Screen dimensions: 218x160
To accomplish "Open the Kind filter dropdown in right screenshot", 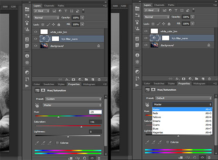I will 152,10.
